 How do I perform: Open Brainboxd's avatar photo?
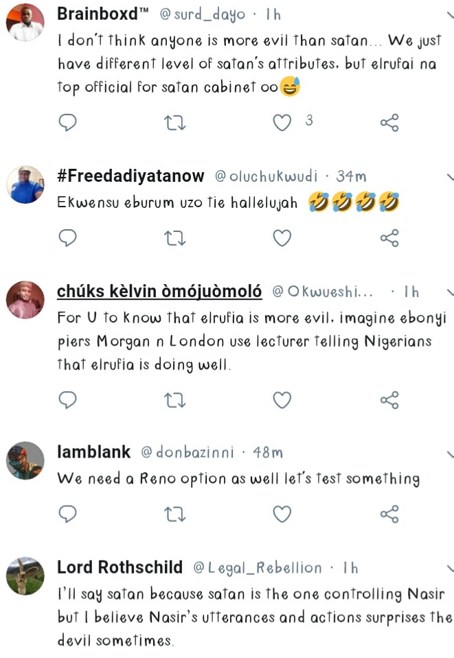(25, 24)
